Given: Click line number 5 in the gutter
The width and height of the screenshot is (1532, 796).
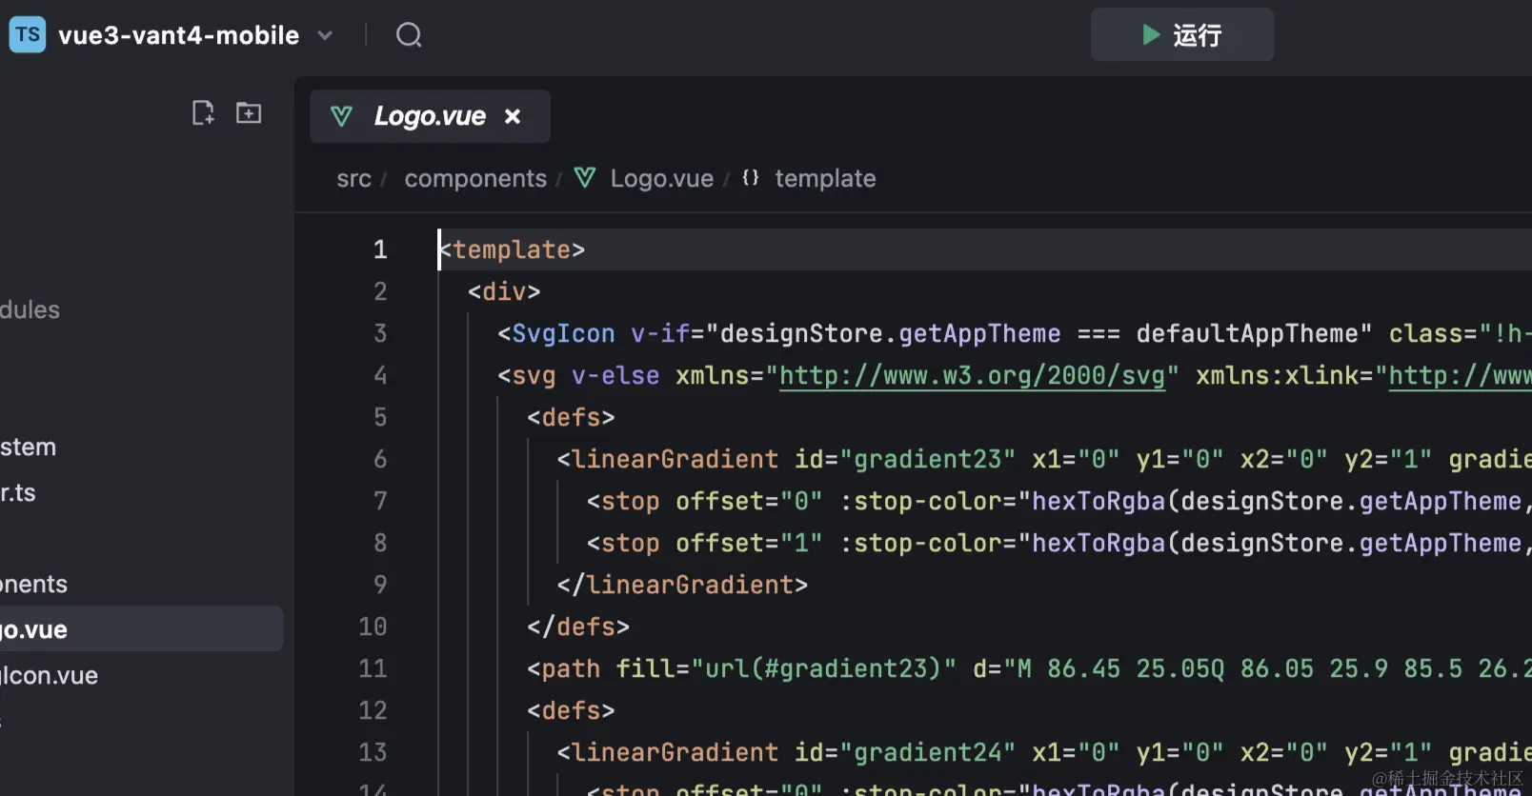Looking at the screenshot, I should 380,417.
